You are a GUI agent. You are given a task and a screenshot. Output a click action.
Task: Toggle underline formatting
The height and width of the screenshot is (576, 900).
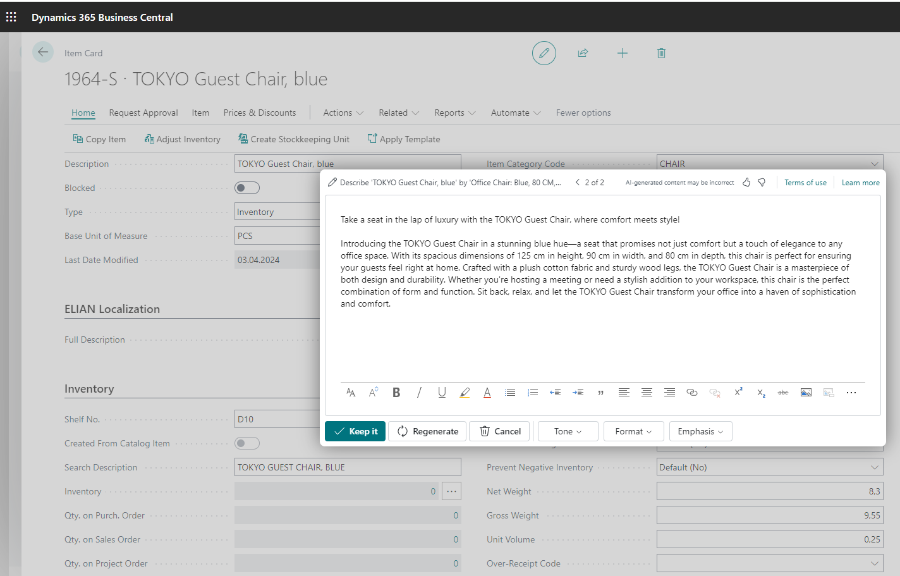tap(442, 393)
